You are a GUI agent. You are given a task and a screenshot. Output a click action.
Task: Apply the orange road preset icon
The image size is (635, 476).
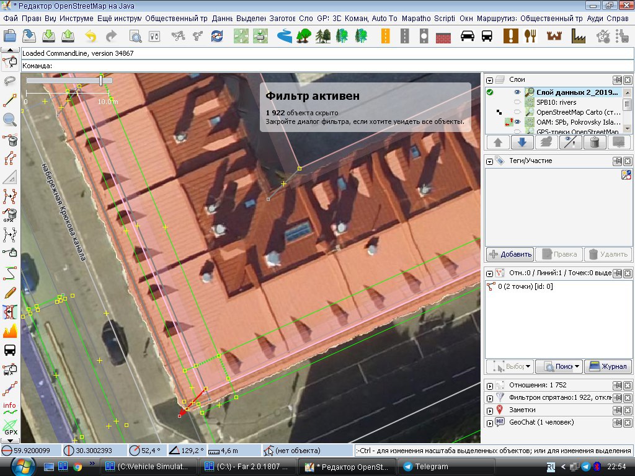[x=385, y=36]
